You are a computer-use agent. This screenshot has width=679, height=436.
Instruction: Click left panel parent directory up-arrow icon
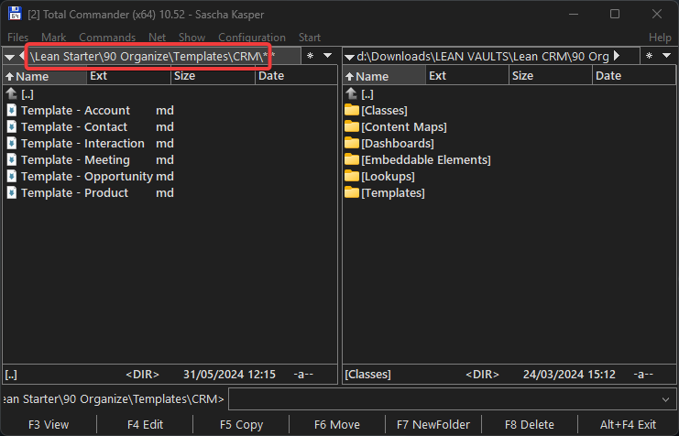coord(12,93)
